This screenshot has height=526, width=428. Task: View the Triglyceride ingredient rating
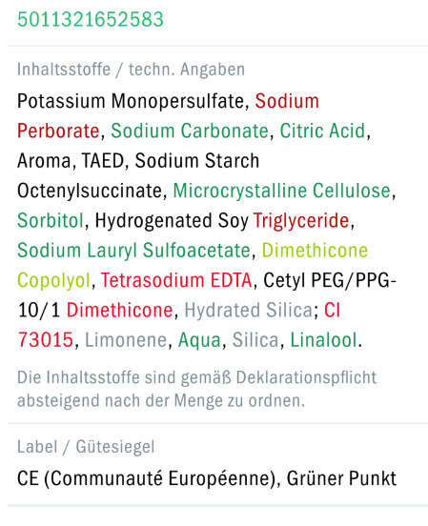pos(301,221)
